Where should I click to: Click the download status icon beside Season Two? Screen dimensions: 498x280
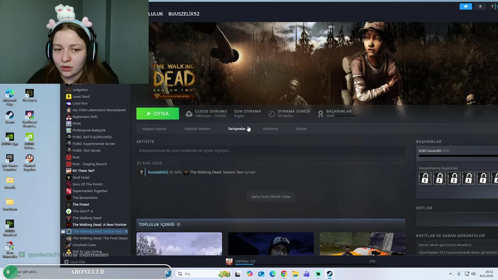pos(63,231)
